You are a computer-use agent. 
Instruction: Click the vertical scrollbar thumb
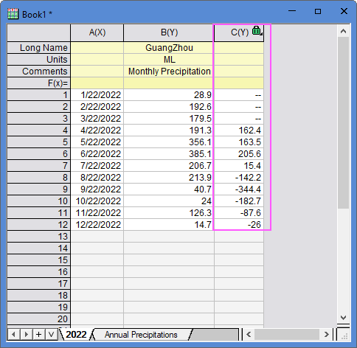[344, 123]
